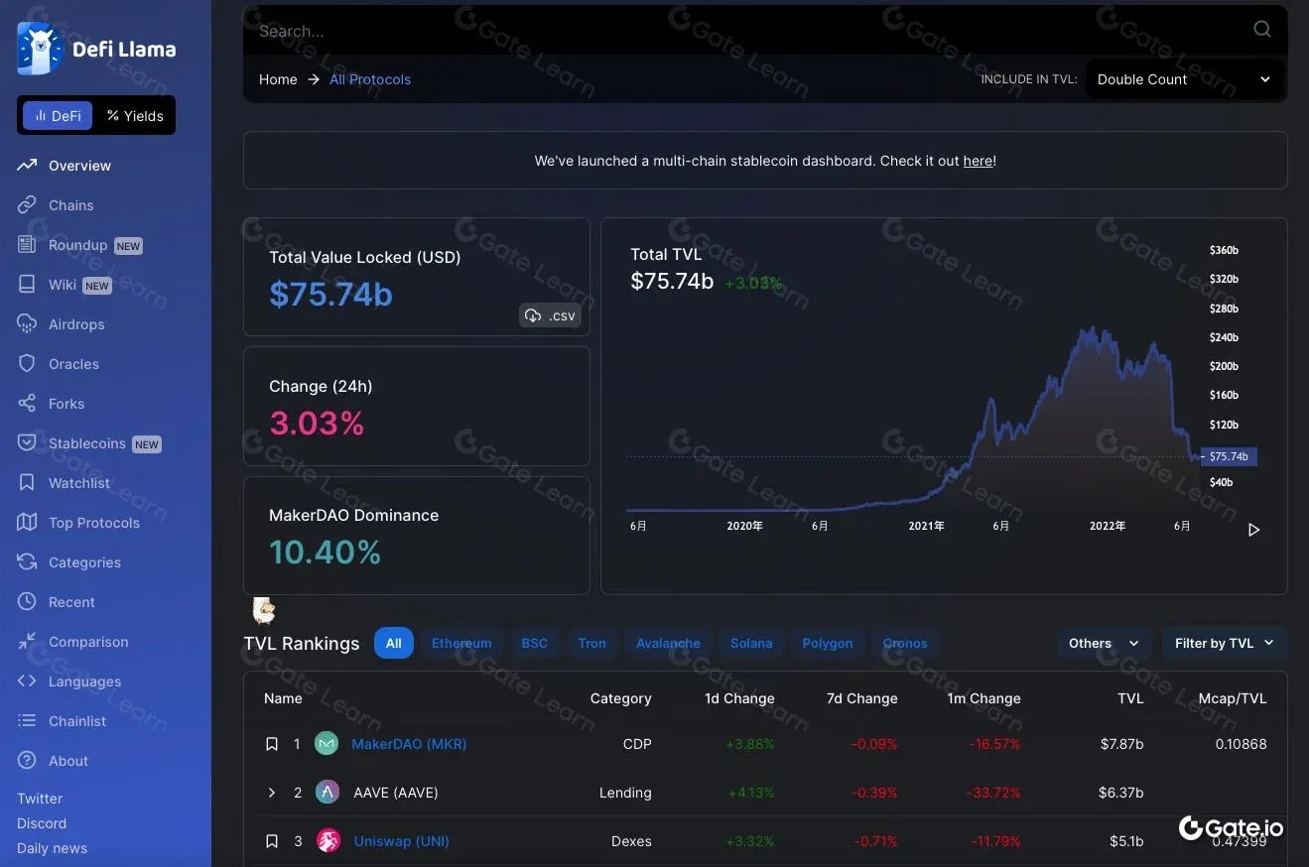The image size is (1309, 867).
Task: Expand the Filter by TVL dropdown
Action: (1225, 643)
